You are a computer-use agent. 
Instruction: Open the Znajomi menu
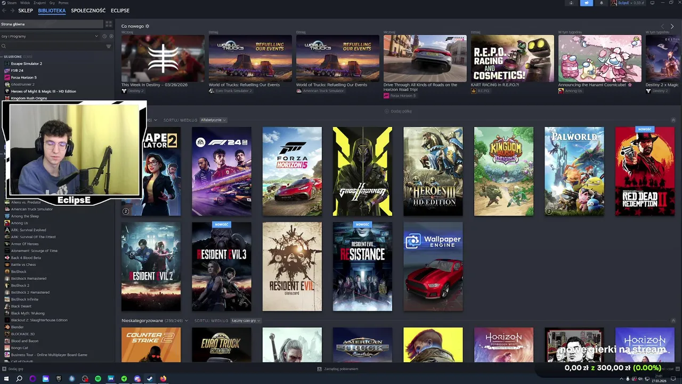(40, 3)
